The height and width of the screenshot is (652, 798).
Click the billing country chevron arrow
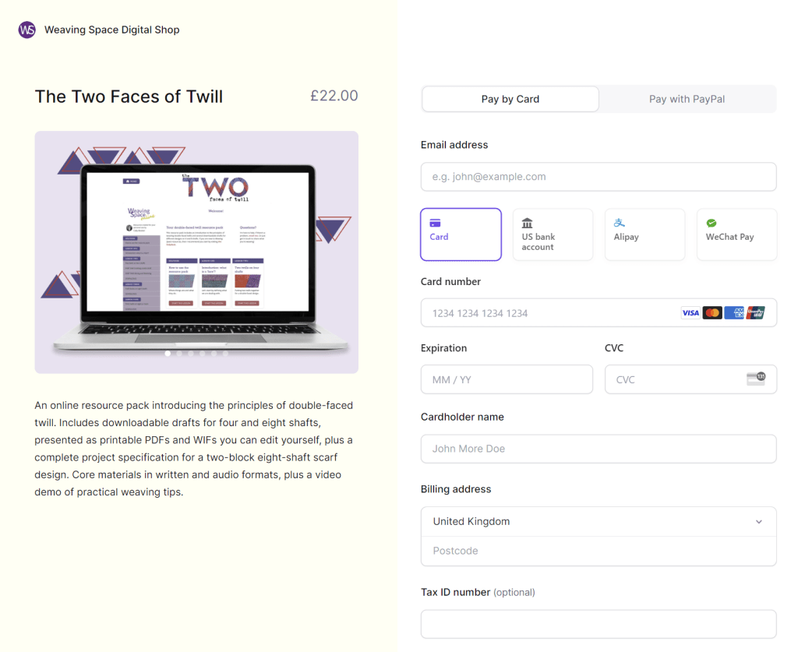[x=759, y=522]
